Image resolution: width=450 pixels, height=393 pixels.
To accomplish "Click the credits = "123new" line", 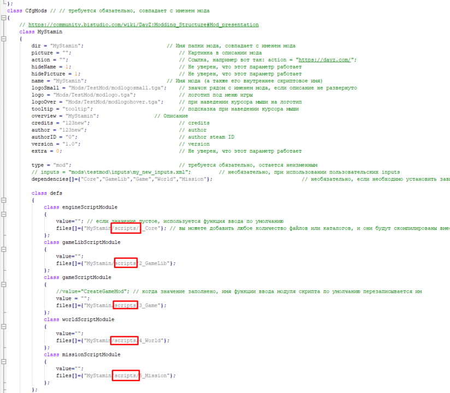I will pos(60,123).
